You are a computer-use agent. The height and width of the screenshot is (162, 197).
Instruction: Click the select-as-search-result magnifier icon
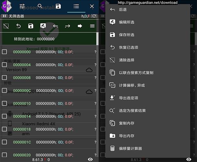pyautogui.click(x=112, y=110)
